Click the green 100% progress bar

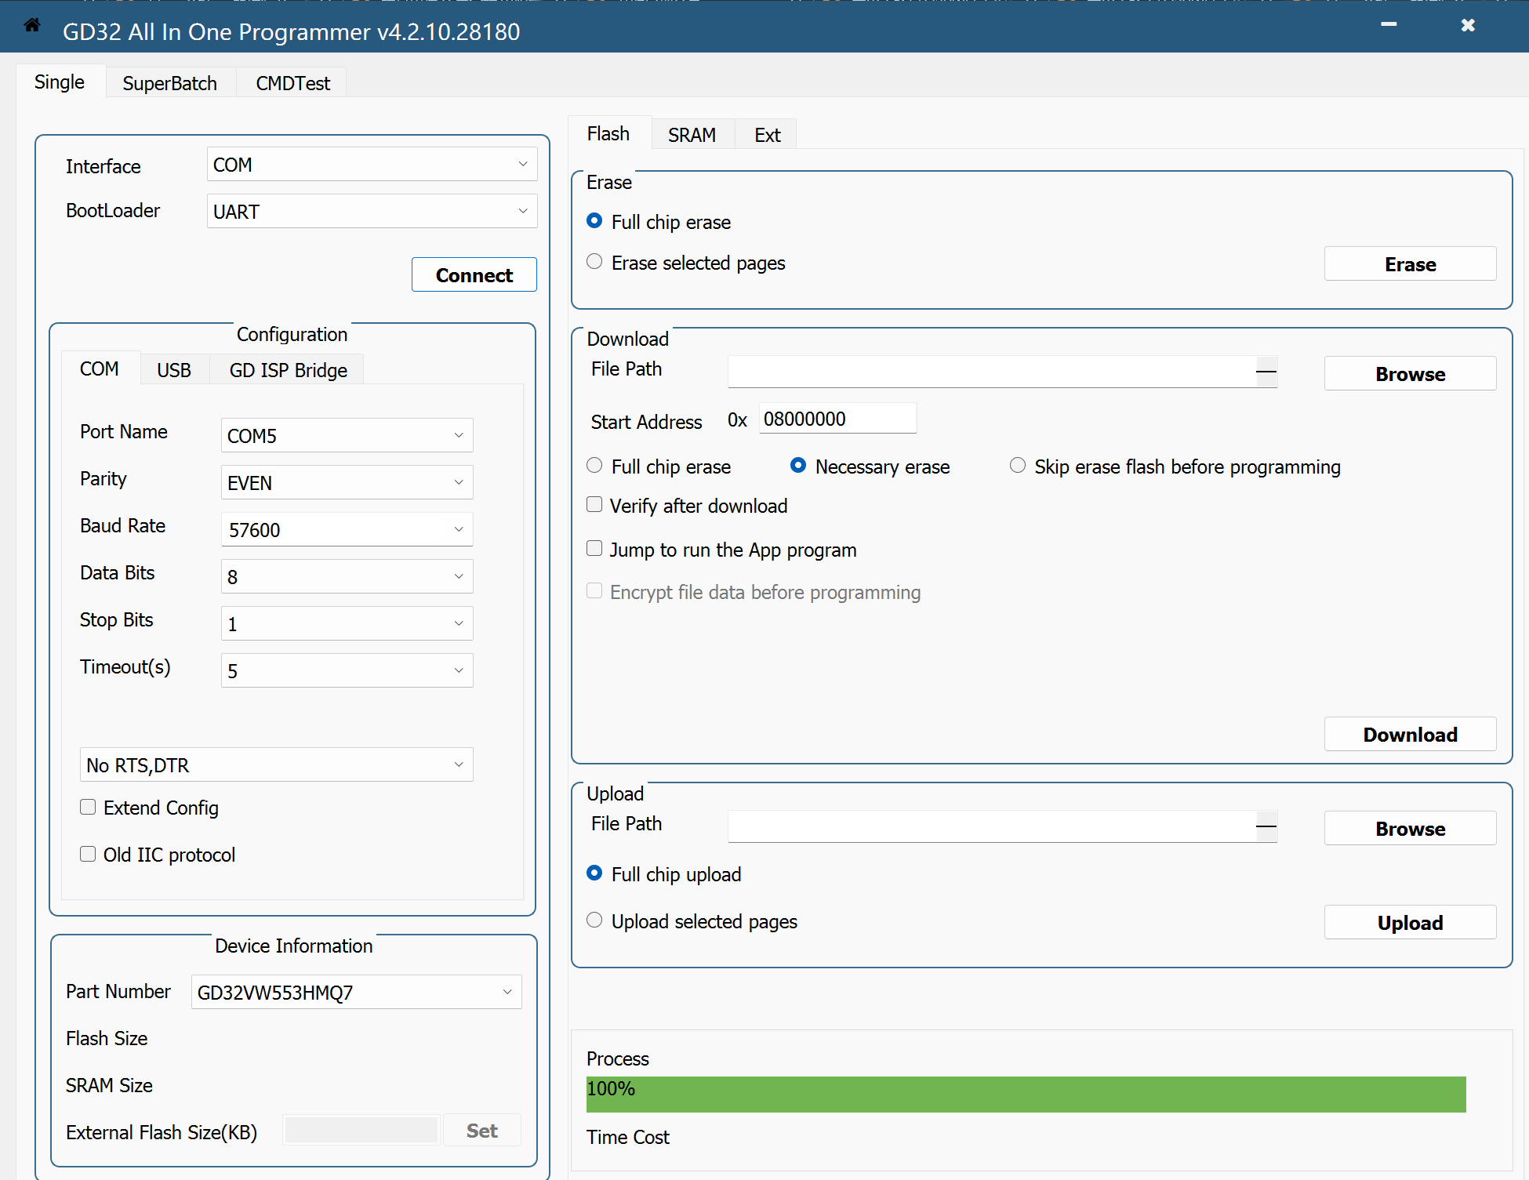tap(1026, 1095)
